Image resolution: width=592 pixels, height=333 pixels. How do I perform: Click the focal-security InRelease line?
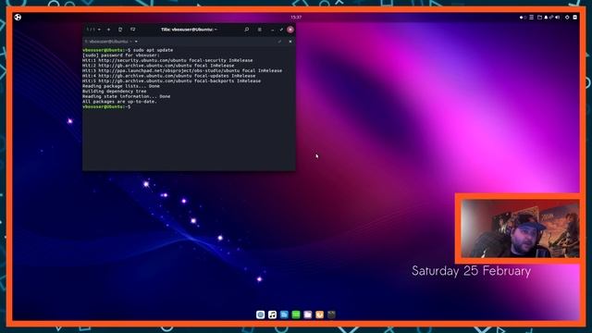(x=167, y=60)
